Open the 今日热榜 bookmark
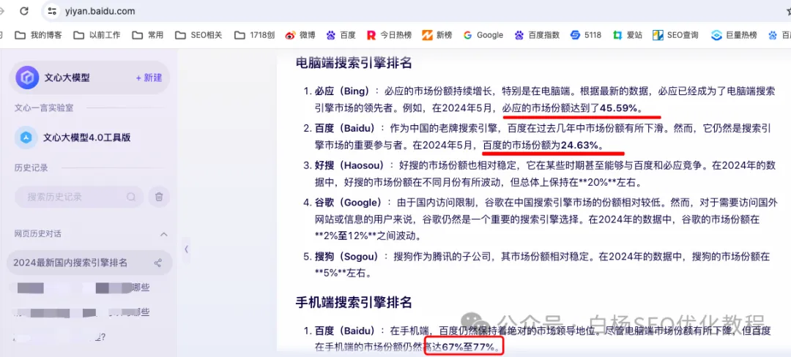 tap(389, 34)
